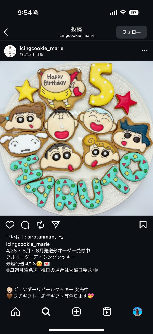Tap icingcookie_marie username above the photo
Viewport: 153px width, 334px height.
pos(42,48)
